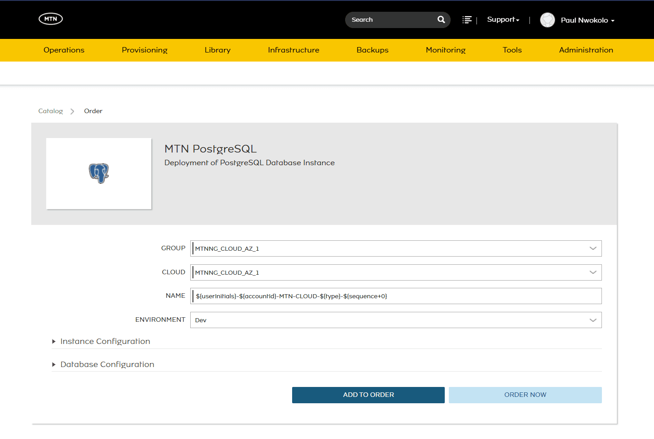Go to the Administration menu
Viewport: 654px width, 439px height.
586,50
